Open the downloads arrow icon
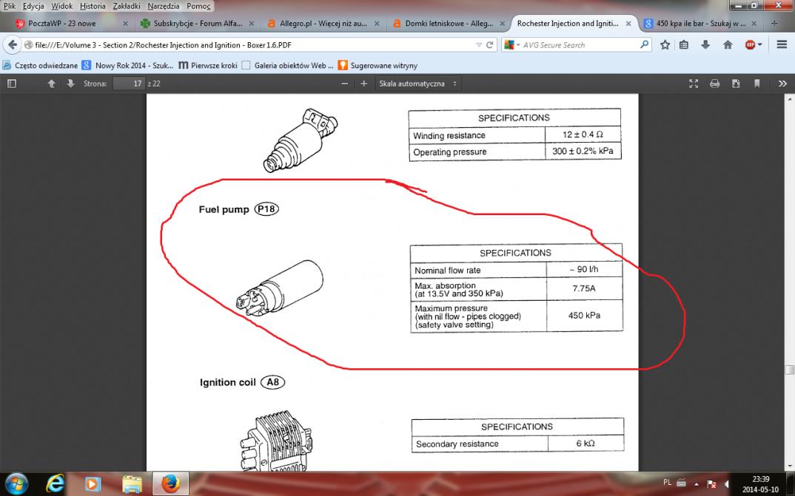 [x=705, y=44]
